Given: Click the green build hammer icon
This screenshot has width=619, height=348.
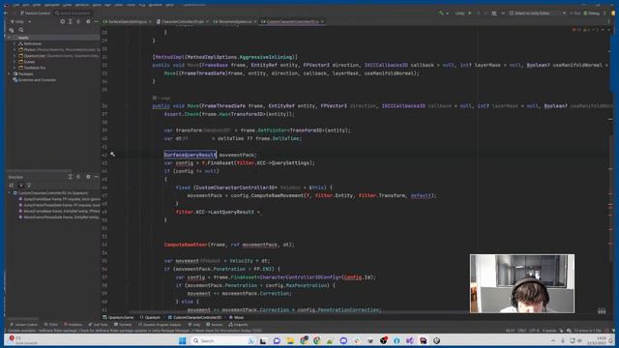Looking at the screenshot, I should (441, 13).
